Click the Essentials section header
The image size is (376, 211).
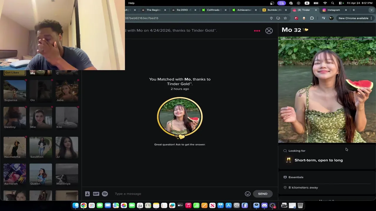[x=296, y=177]
